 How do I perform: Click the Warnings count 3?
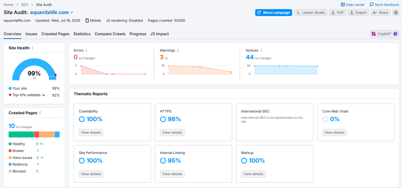point(162,57)
